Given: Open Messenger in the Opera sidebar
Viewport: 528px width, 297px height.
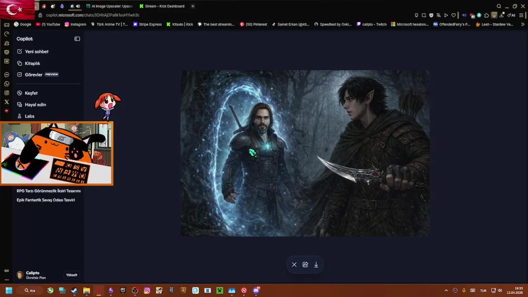Looking at the screenshot, I should [x=7, y=75].
